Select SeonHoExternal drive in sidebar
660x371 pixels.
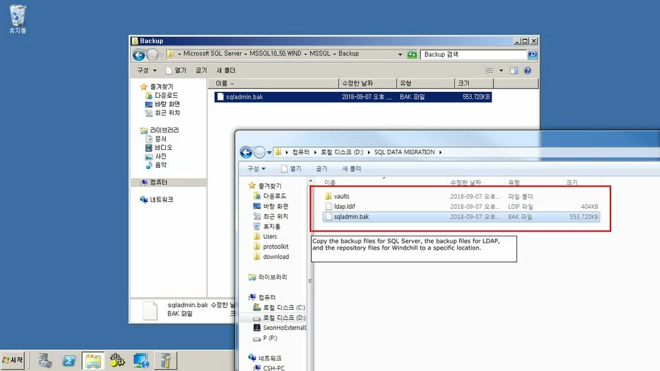point(279,327)
